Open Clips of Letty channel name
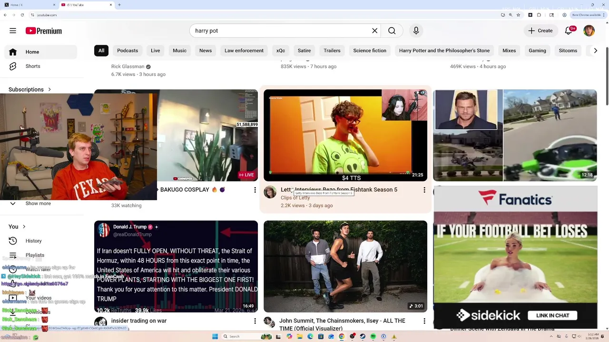Viewport: 609px width, 342px height. click(295, 198)
